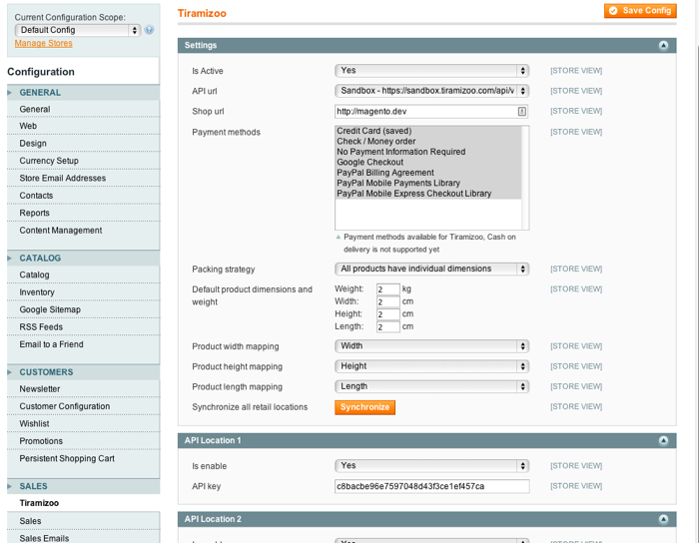The width and height of the screenshot is (699, 543).
Task: Open the Customer Configuration tab
Action: (83, 406)
